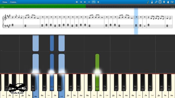Open zoom options with the magnifier icon
Screen dimensions: 175x98
(156, 2)
